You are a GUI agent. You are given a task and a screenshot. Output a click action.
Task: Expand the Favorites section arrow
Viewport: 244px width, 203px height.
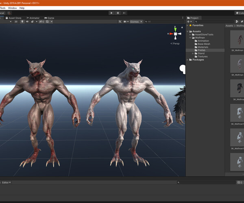(187, 25)
